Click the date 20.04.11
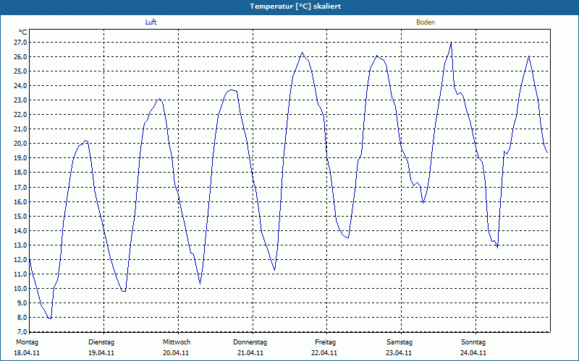The width and height of the screenshot is (579, 361). click(176, 353)
